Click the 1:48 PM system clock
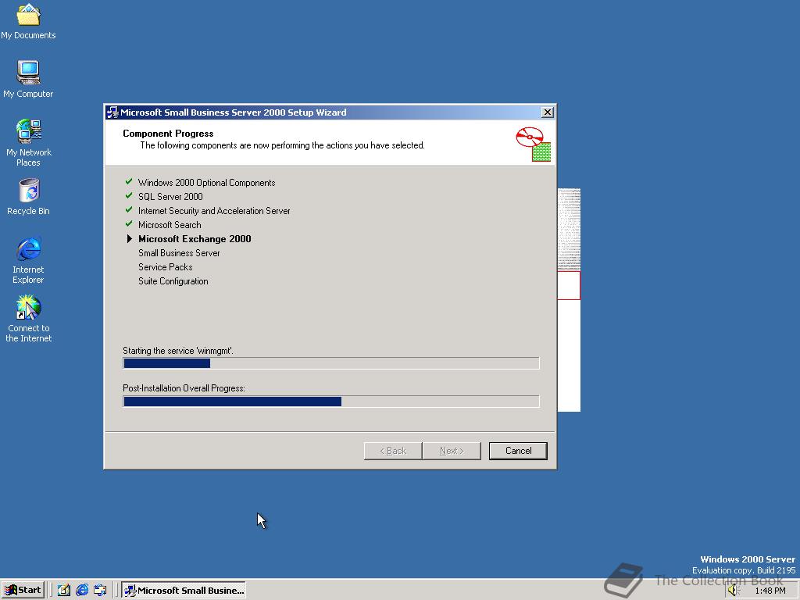This screenshot has width=800, height=600. pyautogui.click(x=770, y=591)
